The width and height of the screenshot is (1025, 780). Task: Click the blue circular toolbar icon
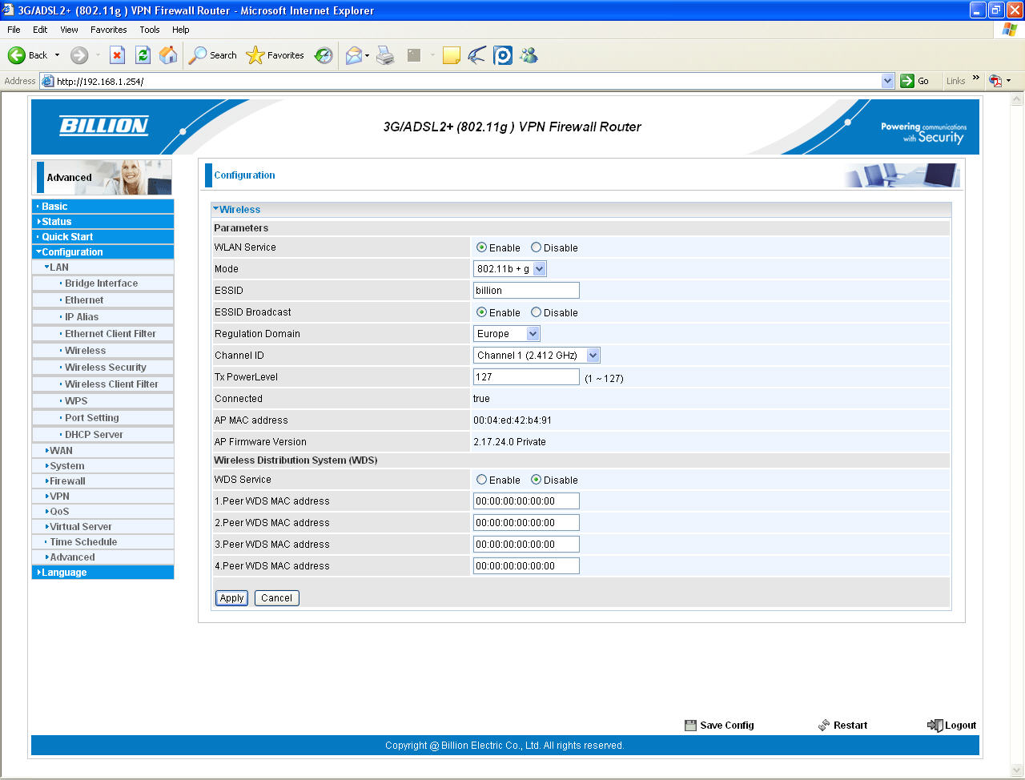tap(503, 55)
